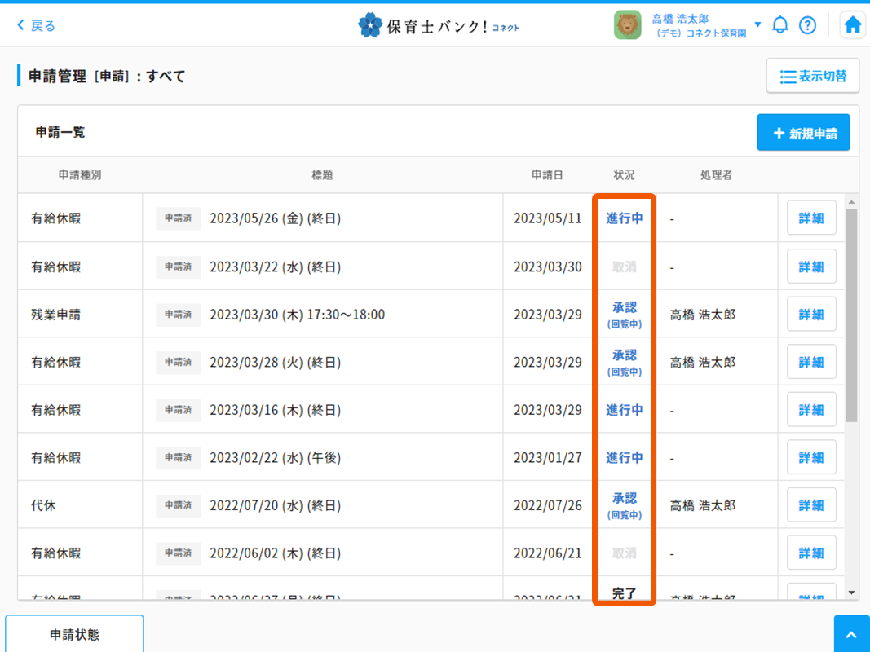Expand the user account dropdown arrow
870x652 pixels.
coord(757,24)
